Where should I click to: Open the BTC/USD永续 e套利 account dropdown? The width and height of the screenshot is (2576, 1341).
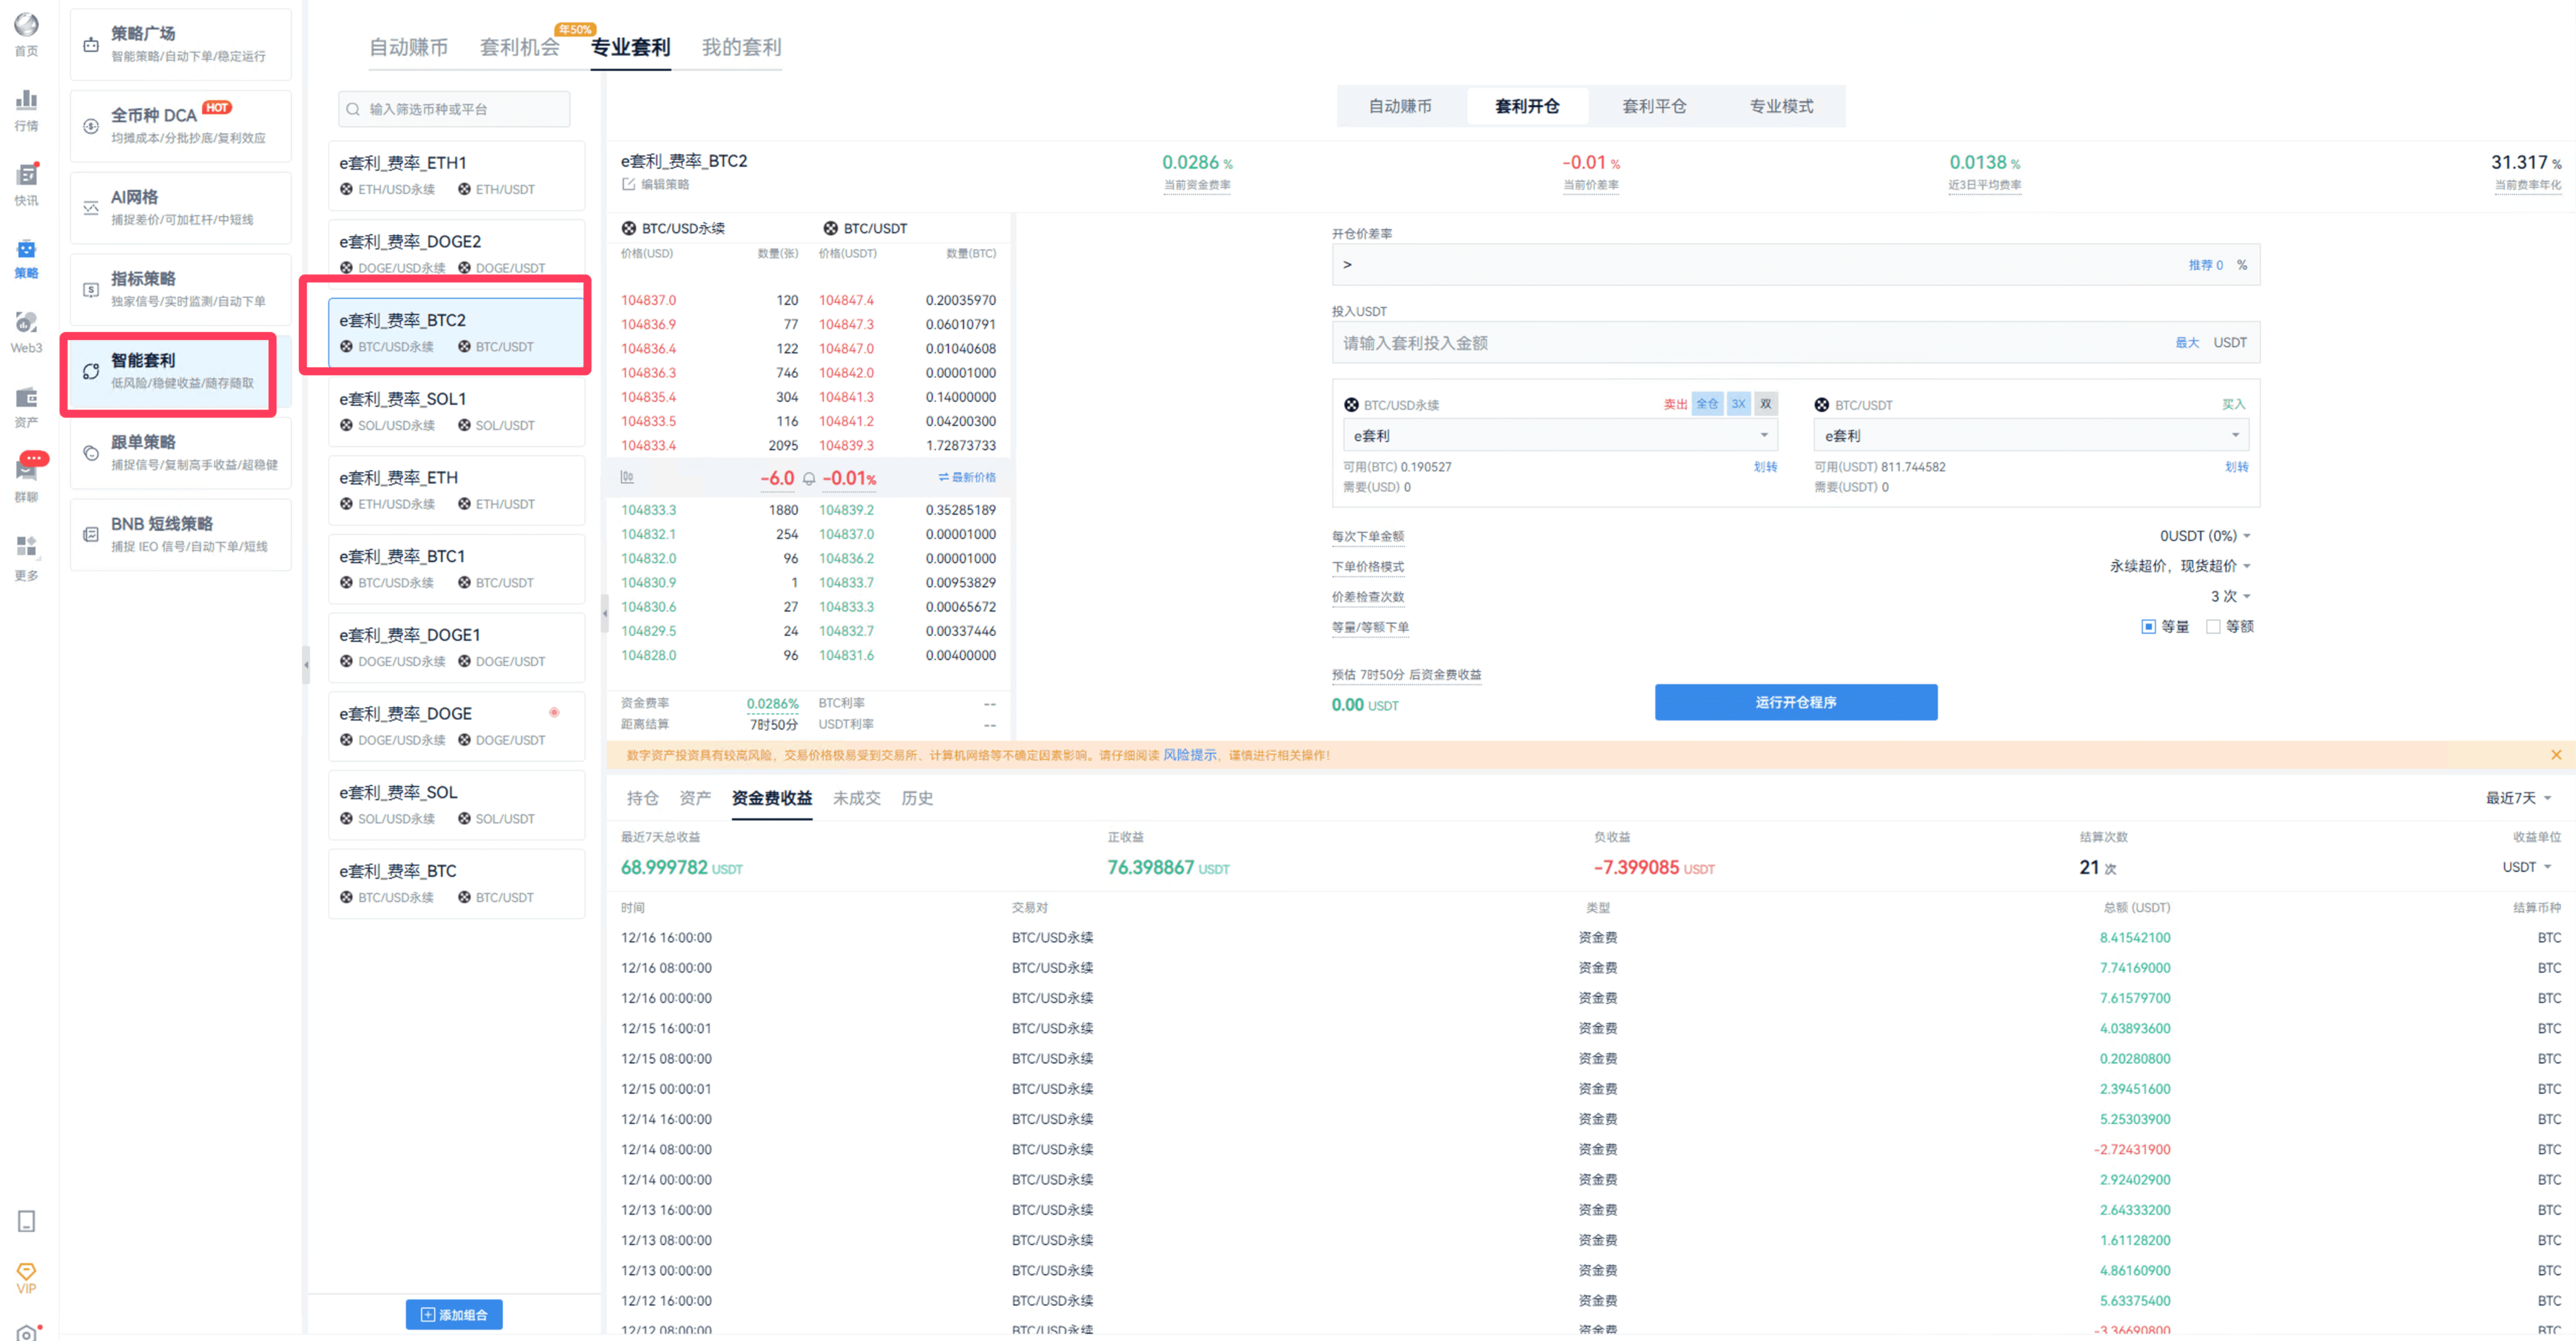tap(1559, 435)
